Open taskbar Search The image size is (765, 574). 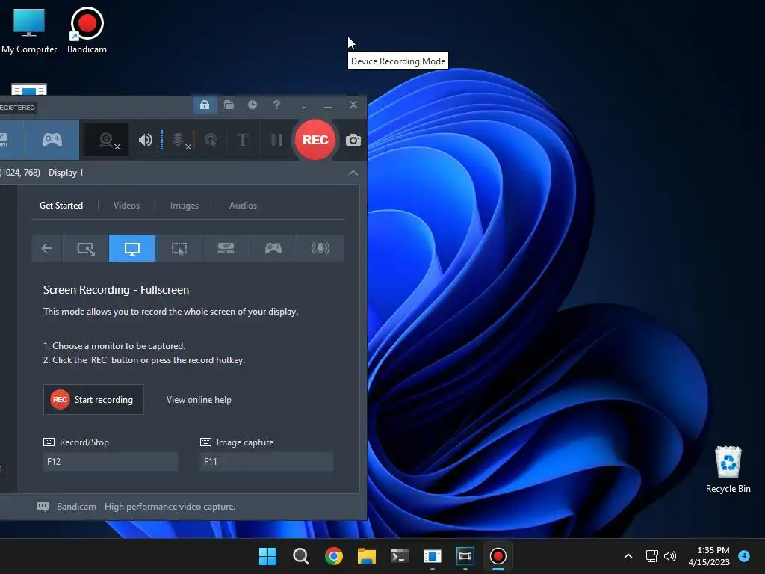click(x=300, y=556)
